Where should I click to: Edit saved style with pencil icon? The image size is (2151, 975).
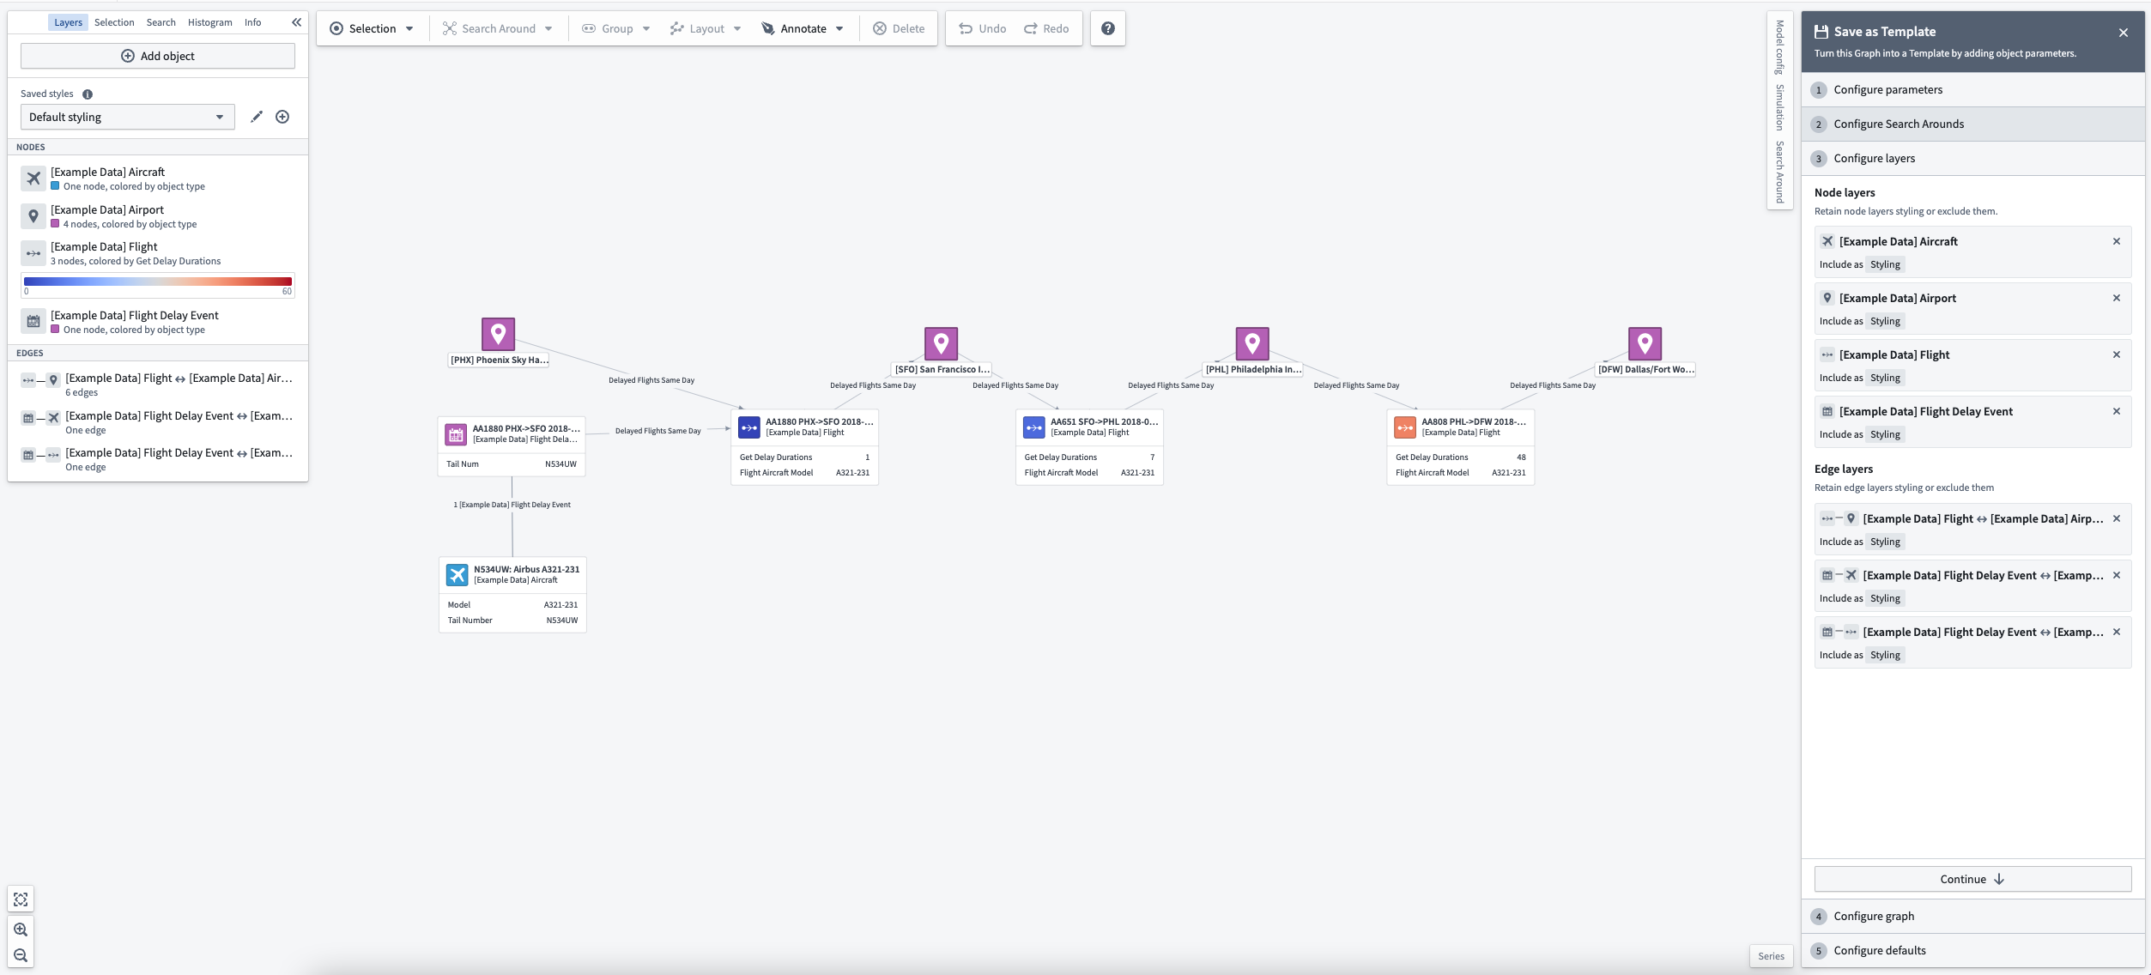[256, 117]
